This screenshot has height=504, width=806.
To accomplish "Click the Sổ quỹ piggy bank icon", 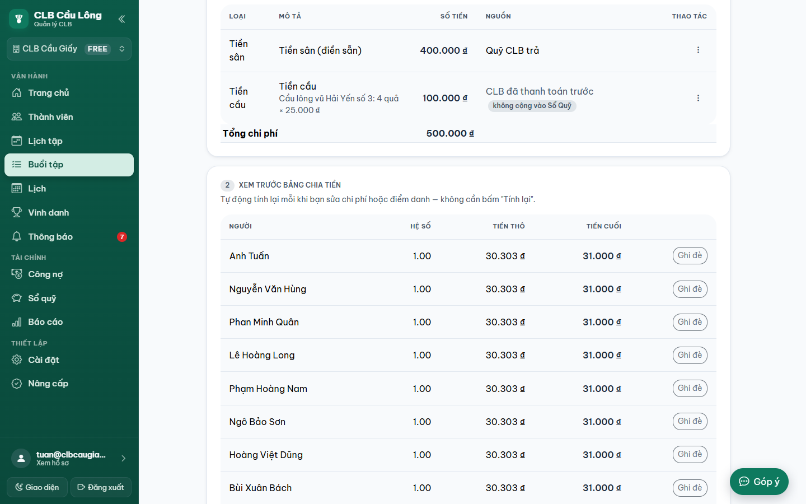I will tap(17, 298).
